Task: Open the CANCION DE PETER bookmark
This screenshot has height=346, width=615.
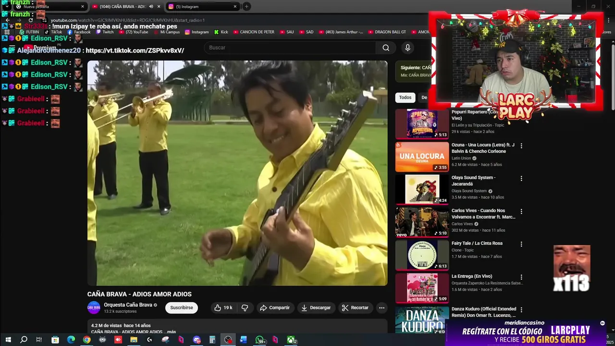Action: coord(254,32)
